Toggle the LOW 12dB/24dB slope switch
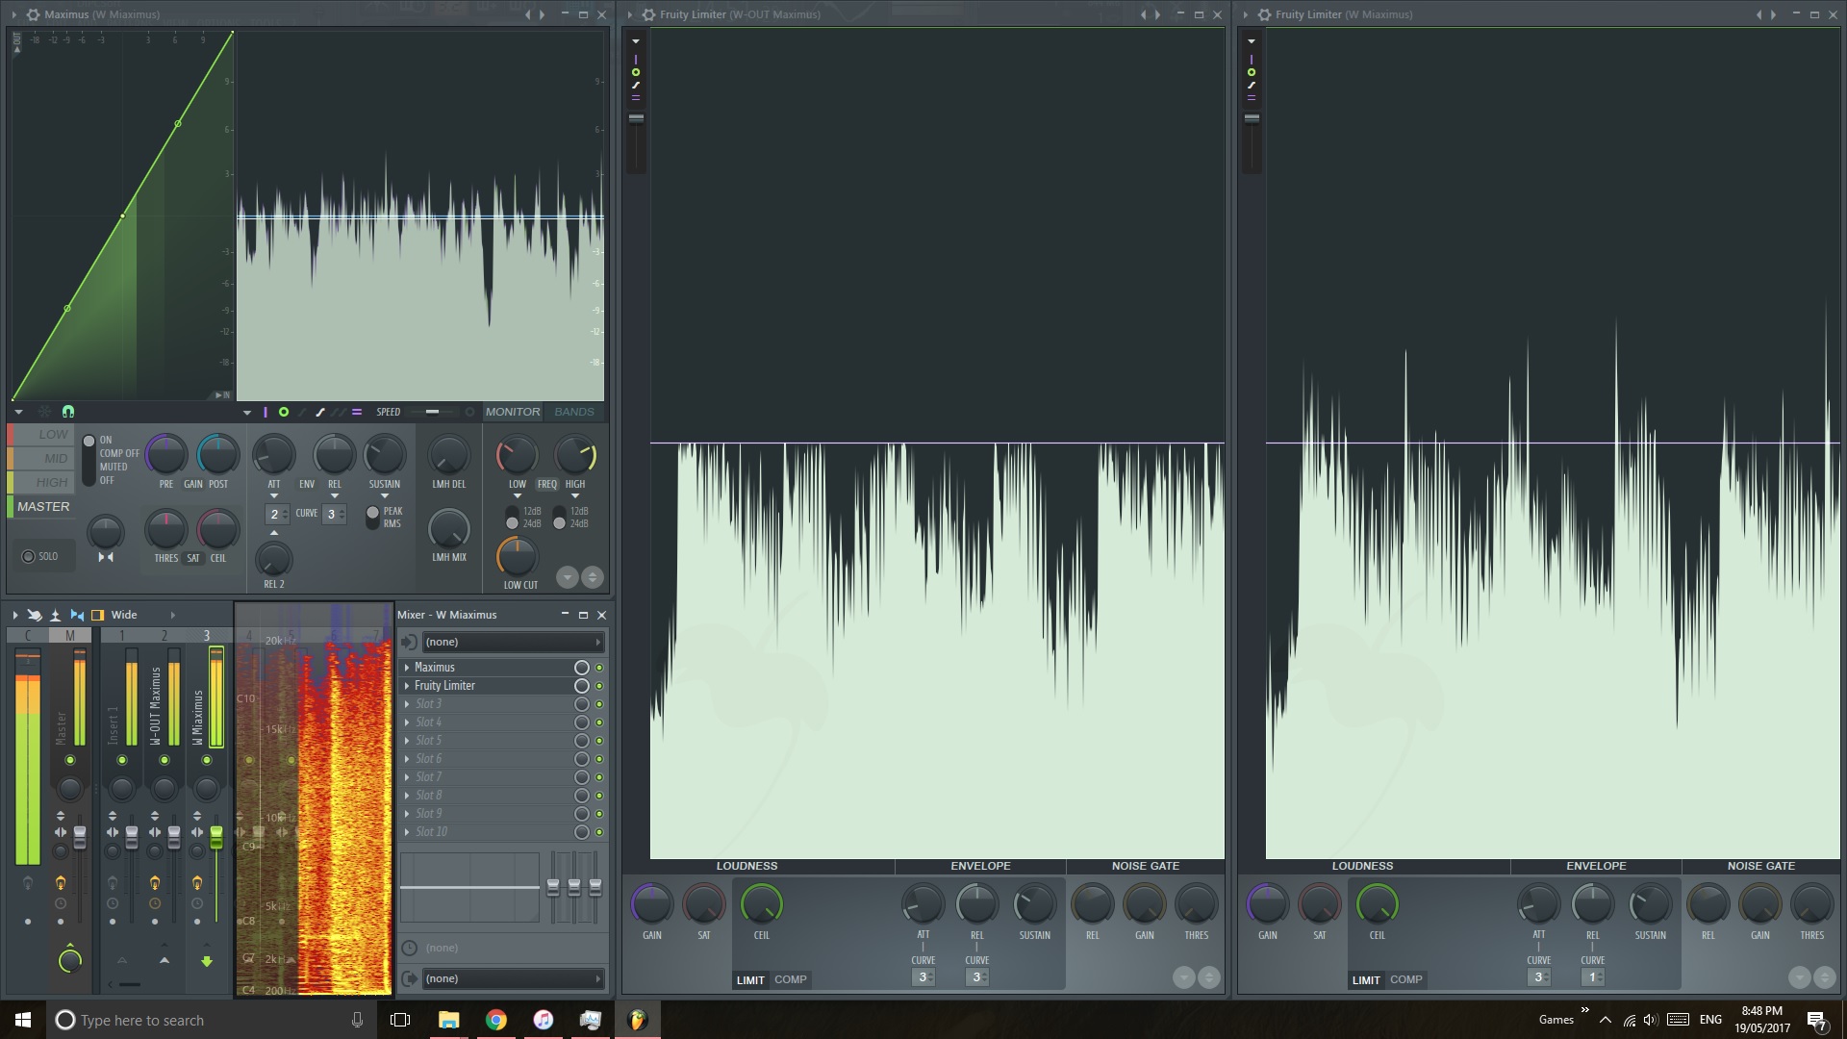 [512, 518]
